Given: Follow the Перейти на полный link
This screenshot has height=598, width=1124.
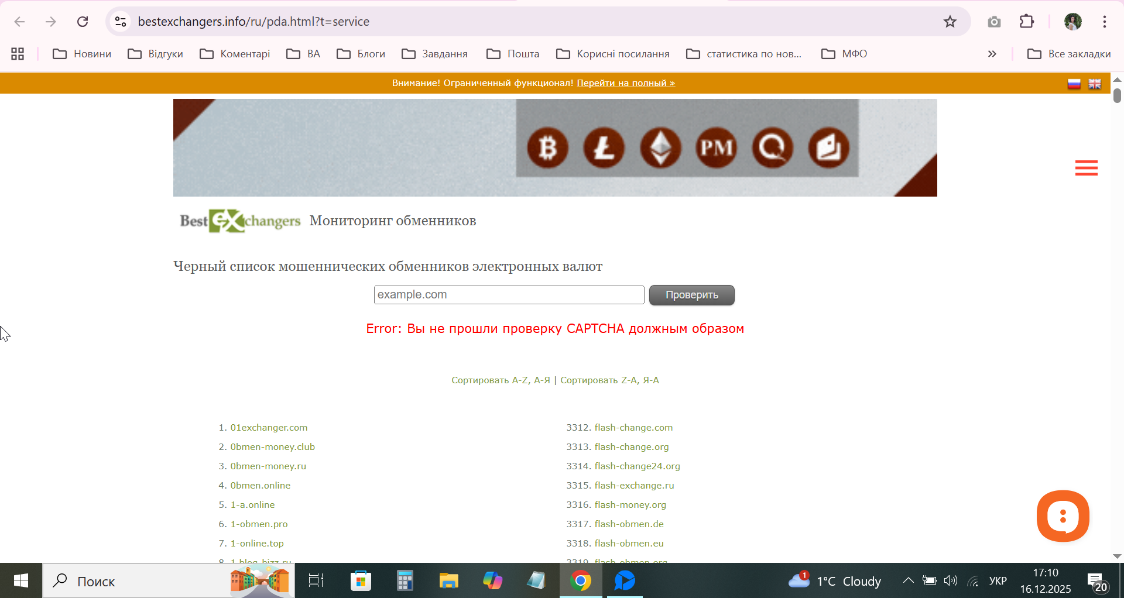Looking at the screenshot, I should tap(626, 83).
